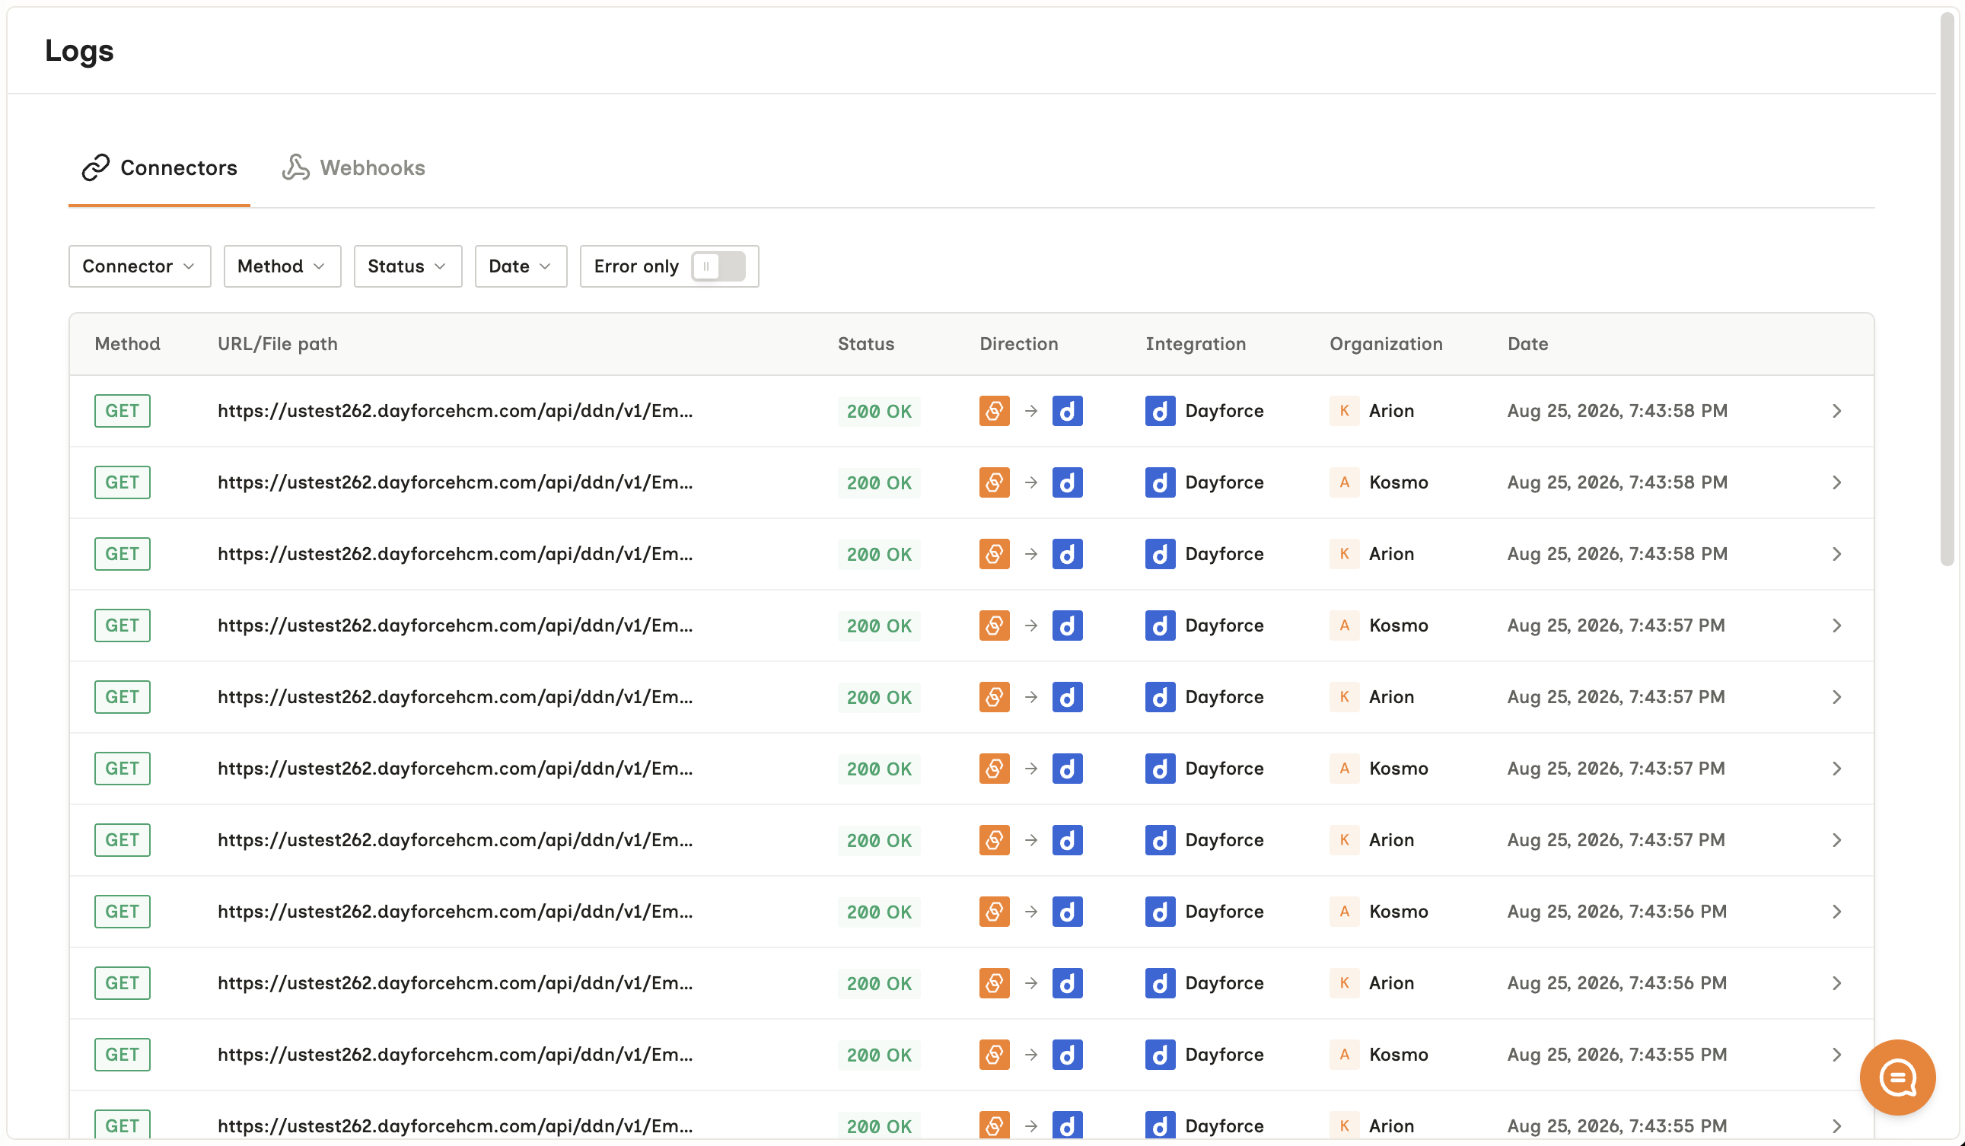
Task: Expand the Kosmo 7:43:58 PM log row chevron
Action: click(x=1836, y=482)
